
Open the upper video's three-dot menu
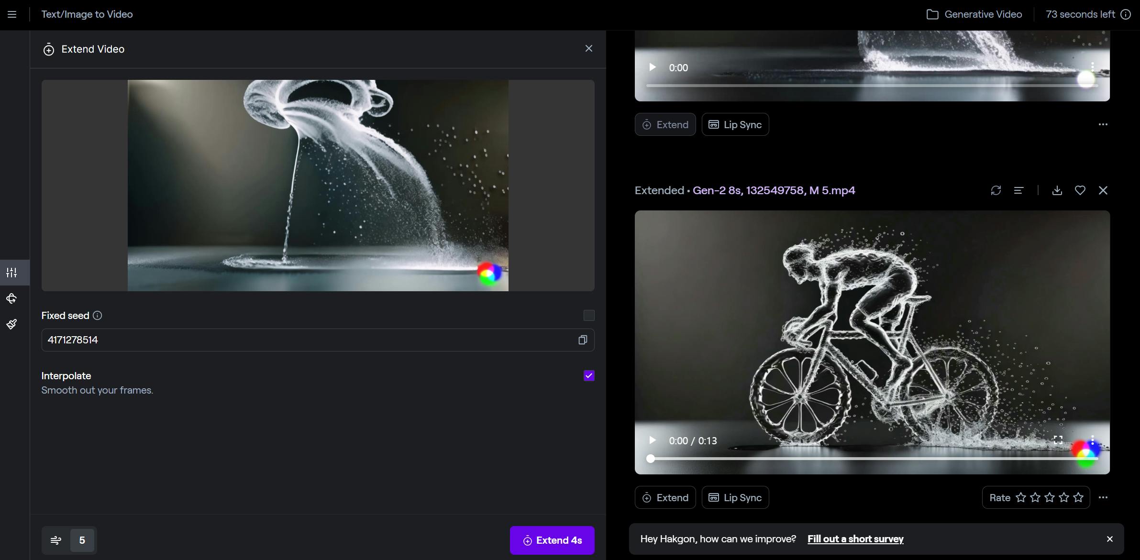point(1103,124)
